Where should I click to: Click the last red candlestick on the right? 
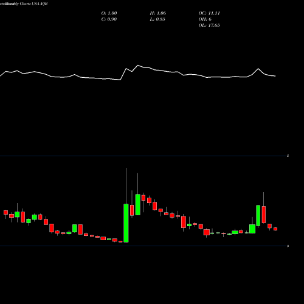point(275,229)
